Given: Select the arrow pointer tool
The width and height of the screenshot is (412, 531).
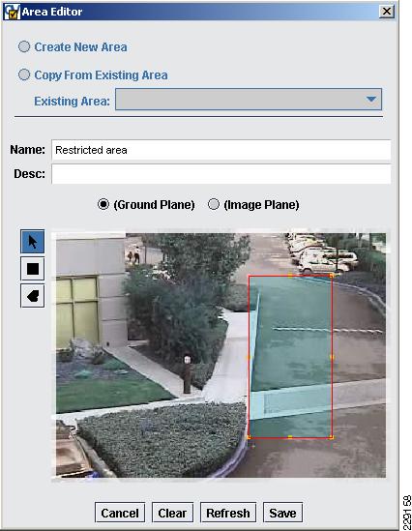Looking at the screenshot, I should point(33,242).
